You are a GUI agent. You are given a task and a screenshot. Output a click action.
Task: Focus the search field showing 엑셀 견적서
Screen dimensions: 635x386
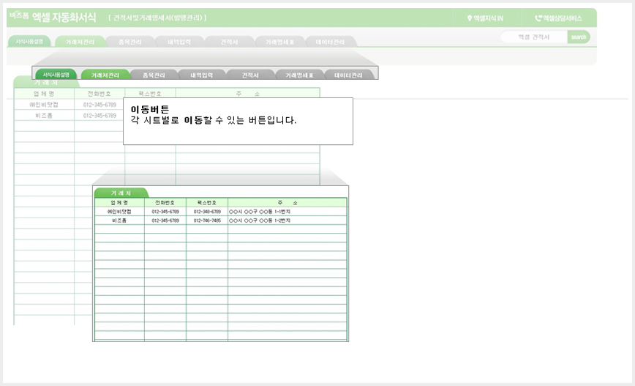(534, 37)
